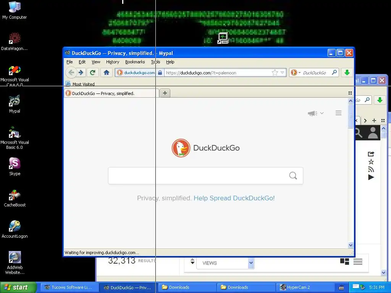
Task: Open the DuckDuckGo hamburger menu
Action: tap(338, 113)
